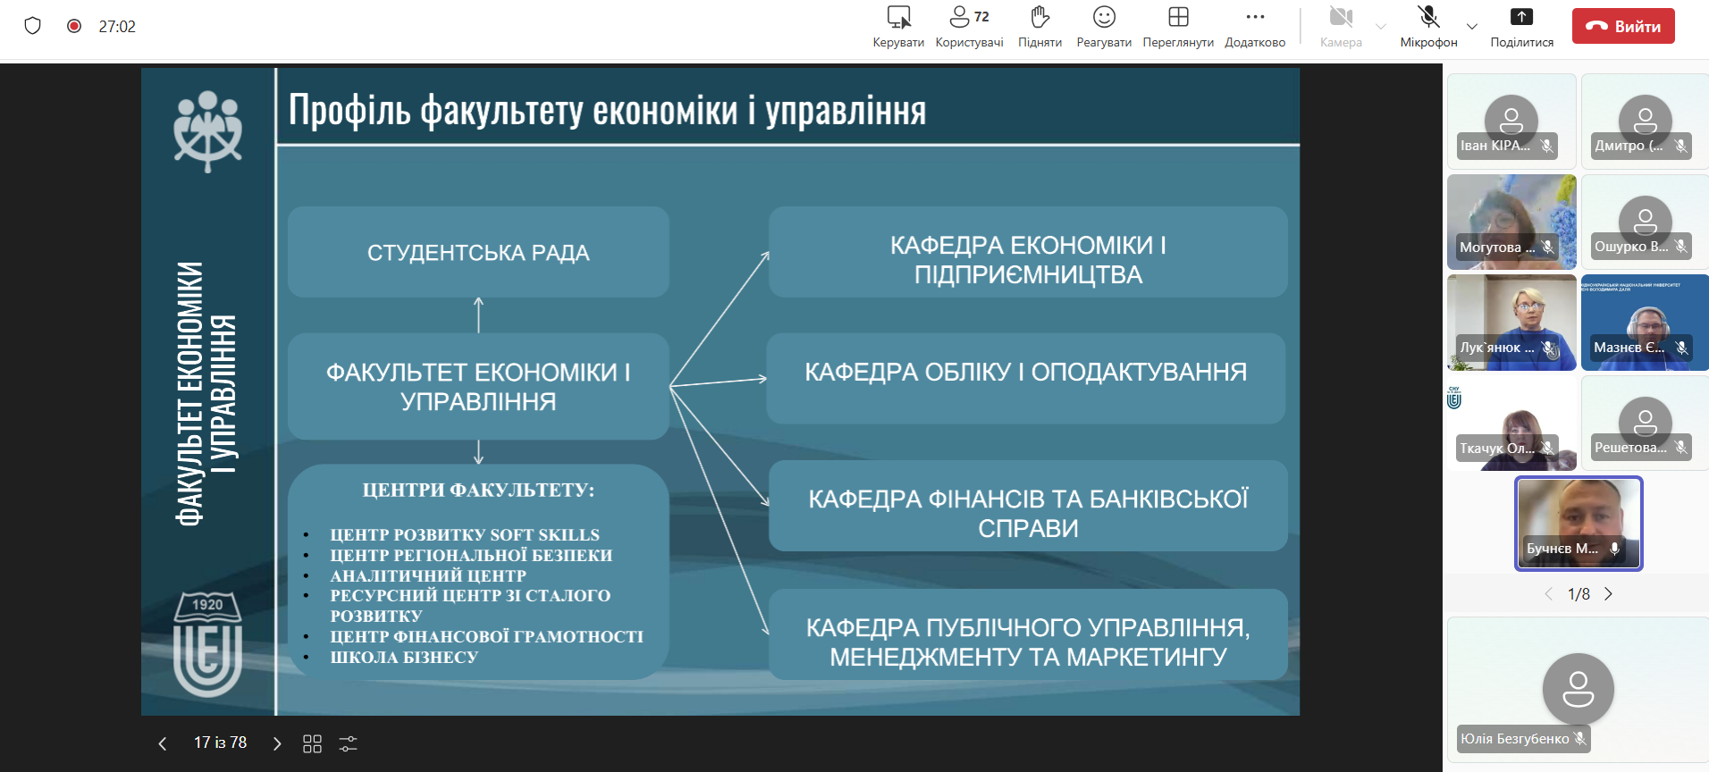The image size is (1709, 772).
Task: Open slide view settings sliders icon
Action: 349,743
